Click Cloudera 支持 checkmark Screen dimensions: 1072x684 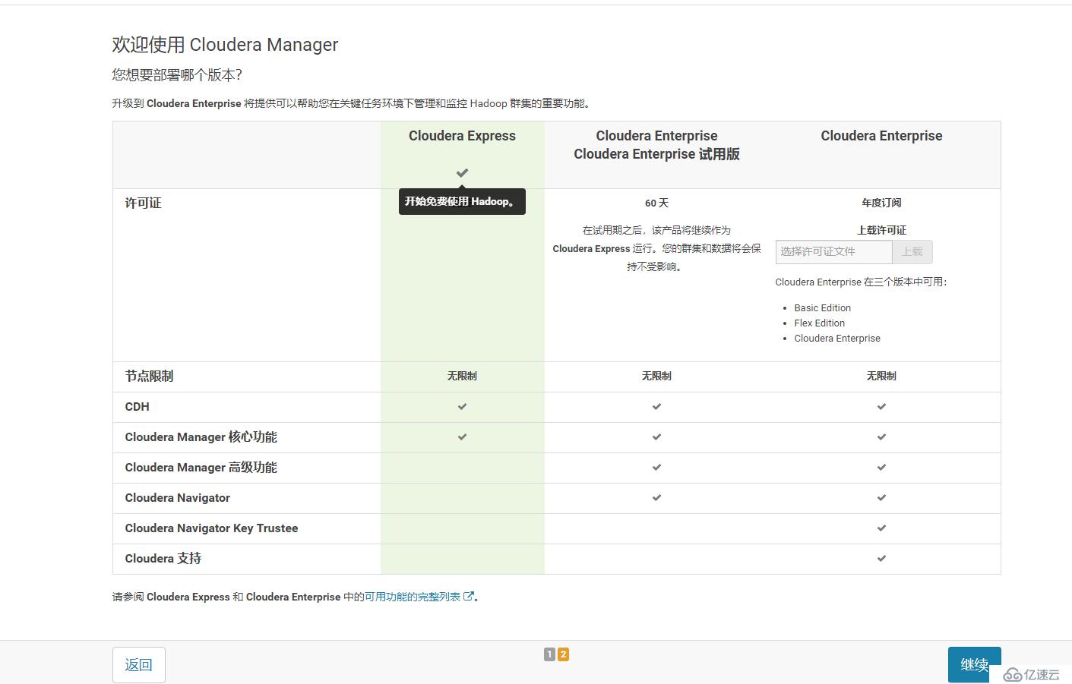tap(881, 559)
